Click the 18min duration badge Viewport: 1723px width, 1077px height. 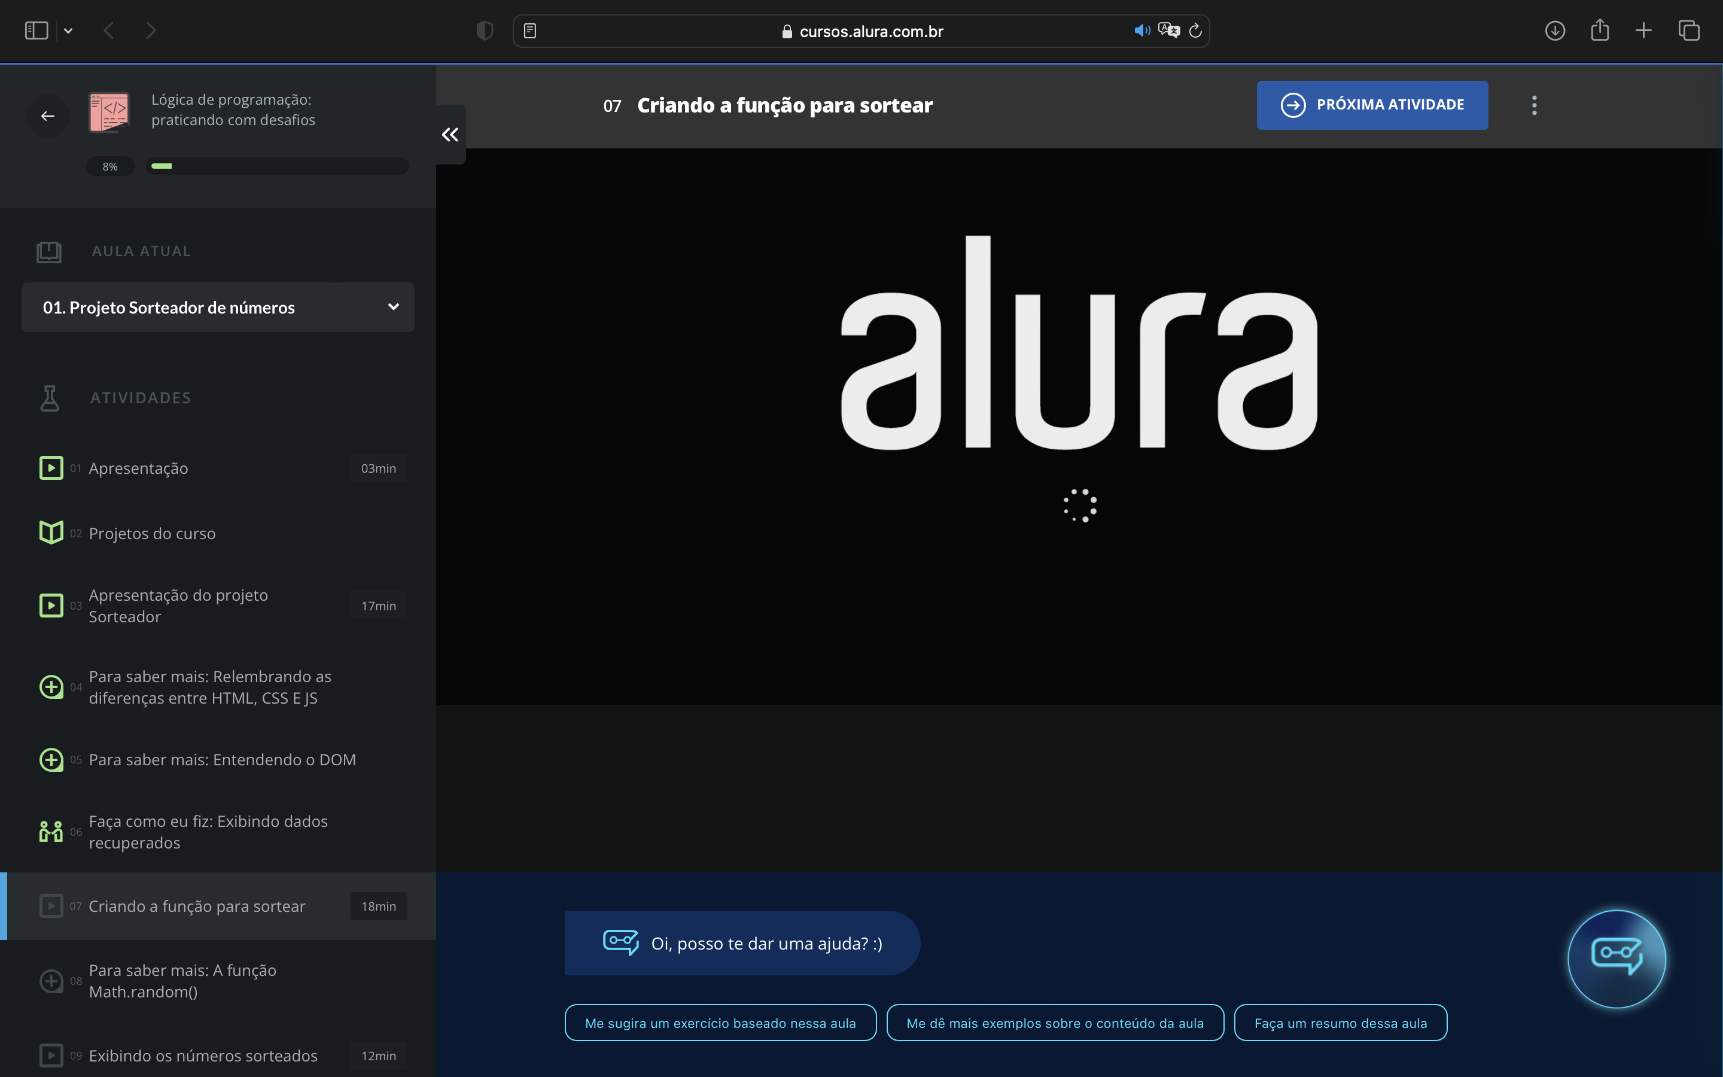click(379, 906)
